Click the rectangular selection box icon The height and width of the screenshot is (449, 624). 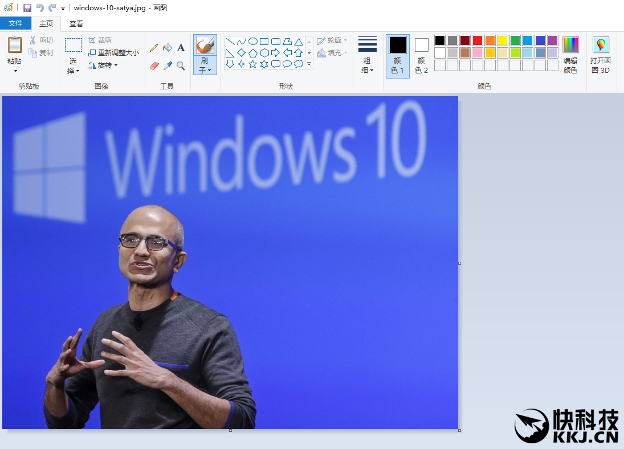(74, 46)
